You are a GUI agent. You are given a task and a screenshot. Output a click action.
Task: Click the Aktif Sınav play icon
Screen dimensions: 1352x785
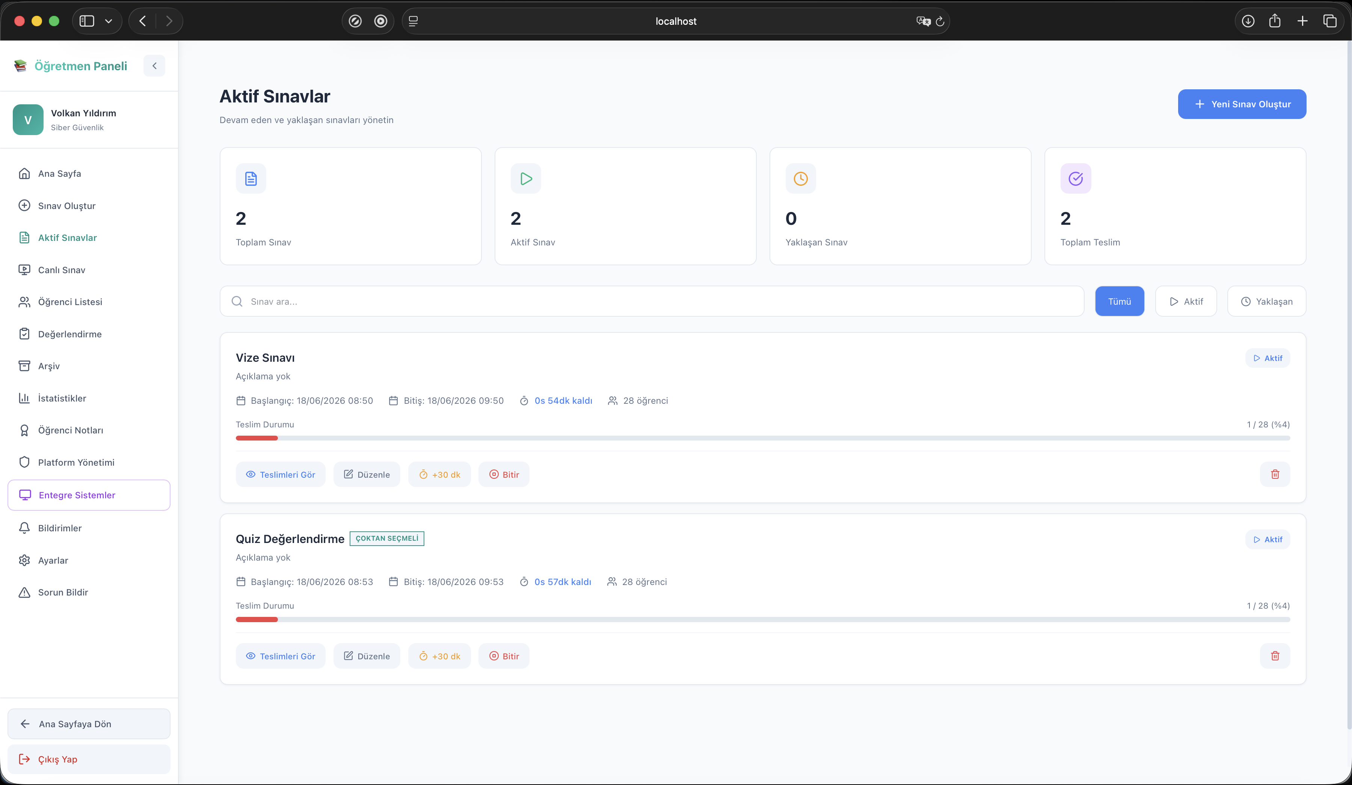pyautogui.click(x=526, y=179)
